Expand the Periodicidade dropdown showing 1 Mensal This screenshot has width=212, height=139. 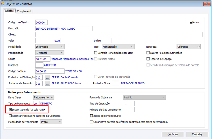[50, 53]
